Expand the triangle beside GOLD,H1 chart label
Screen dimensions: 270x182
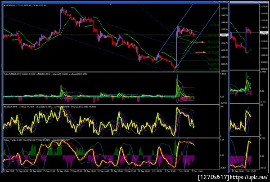[x=4, y=5]
